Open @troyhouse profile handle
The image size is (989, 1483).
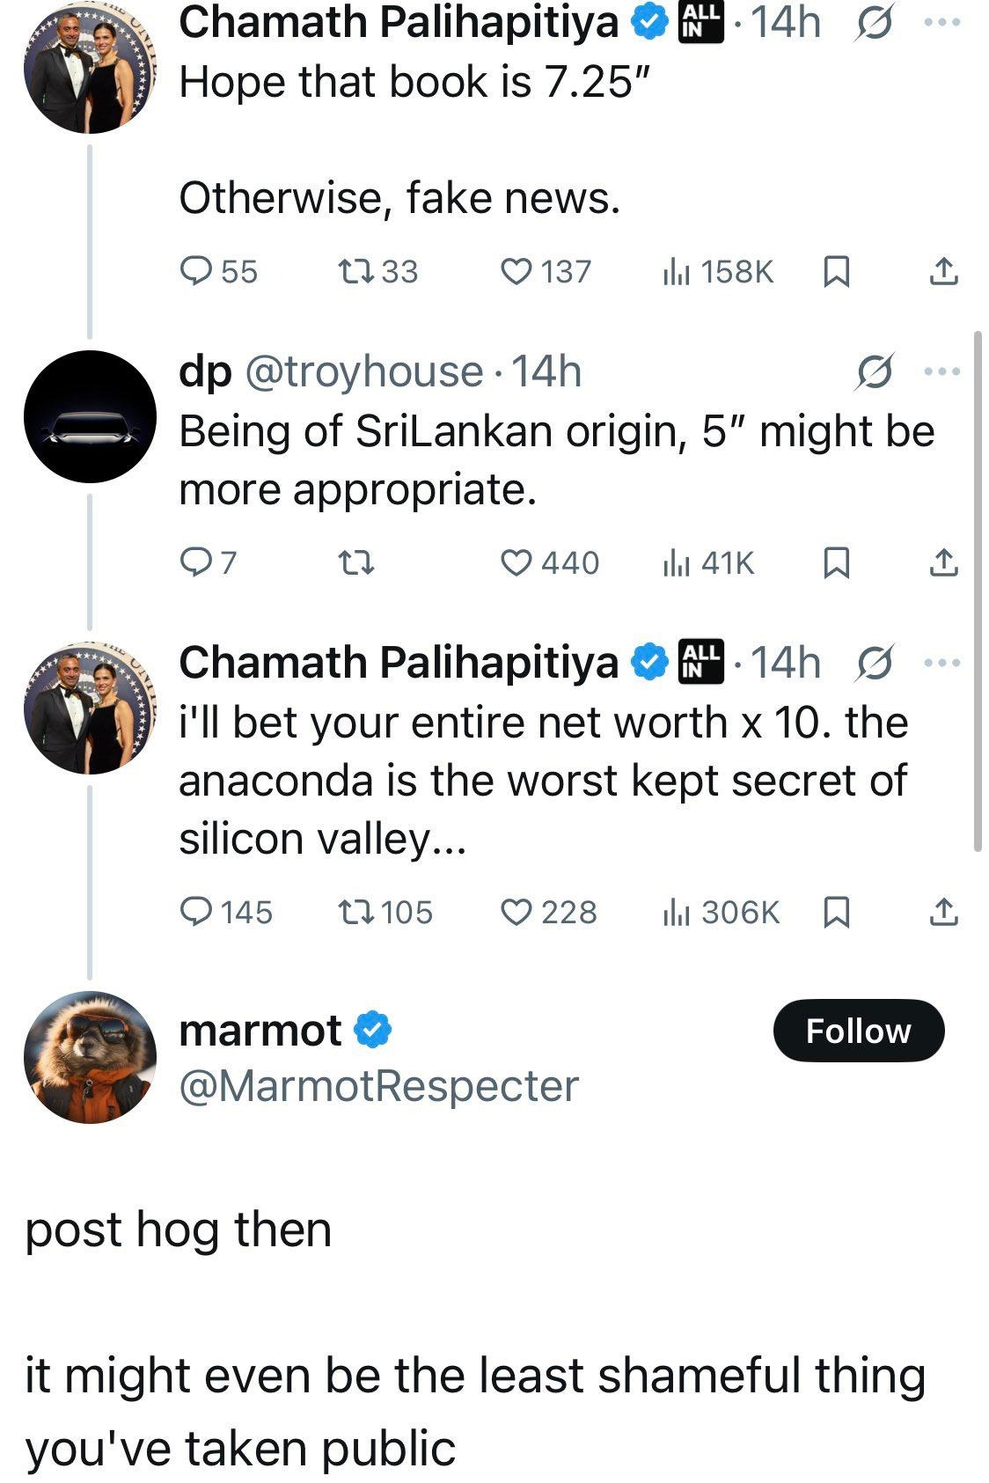click(x=363, y=371)
